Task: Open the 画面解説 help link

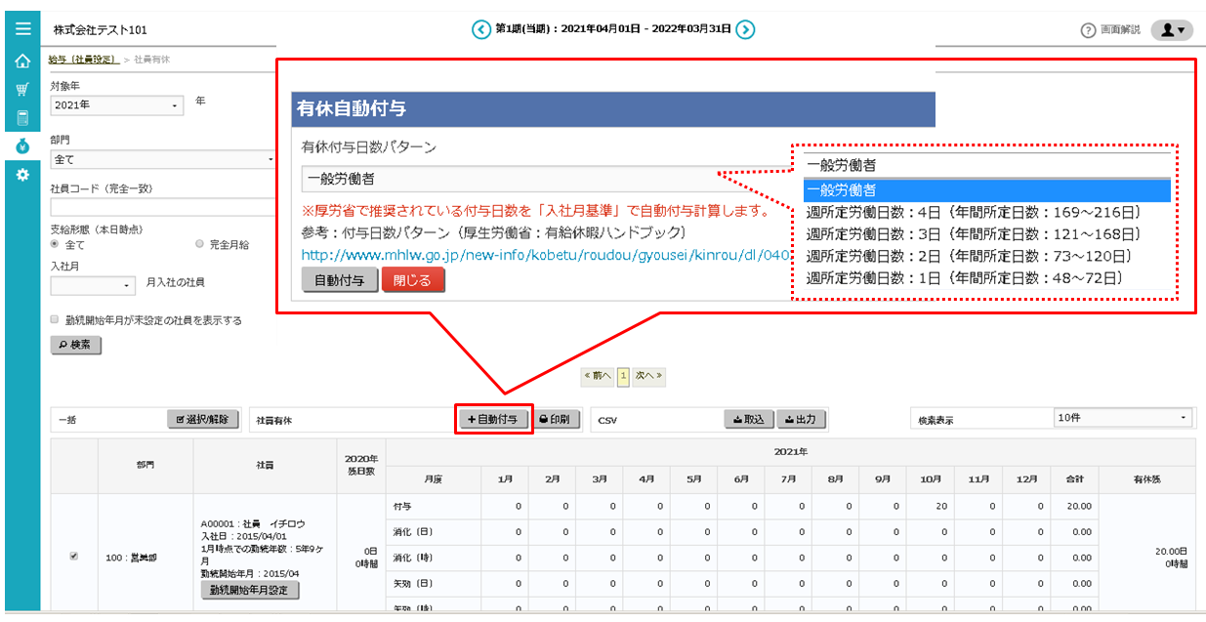Action: pyautogui.click(x=1110, y=30)
